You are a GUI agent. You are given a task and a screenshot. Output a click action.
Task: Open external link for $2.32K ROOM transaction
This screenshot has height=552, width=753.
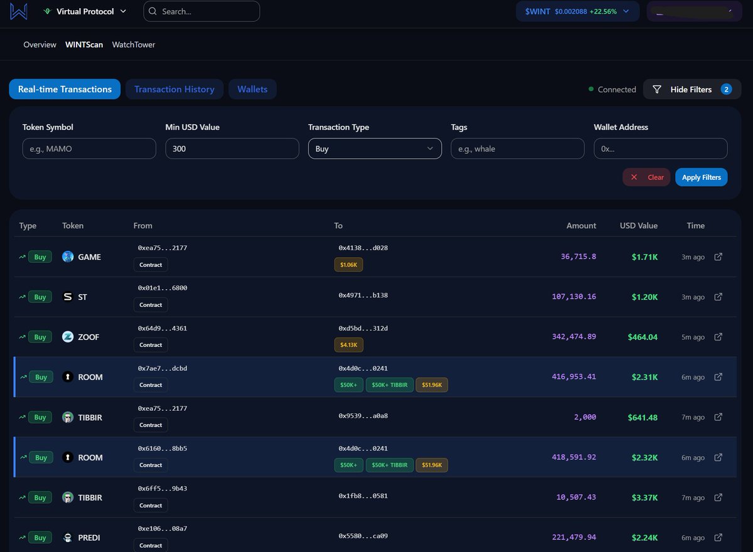(x=718, y=457)
